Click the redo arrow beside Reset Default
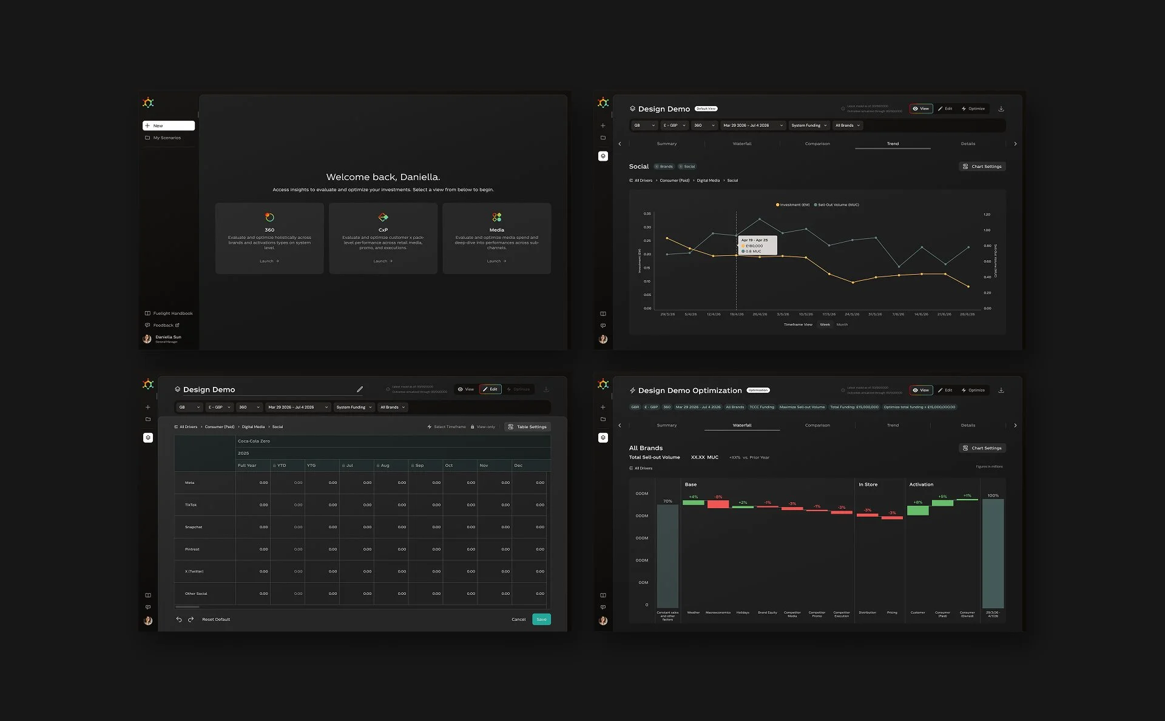The height and width of the screenshot is (721, 1165). 191,619
